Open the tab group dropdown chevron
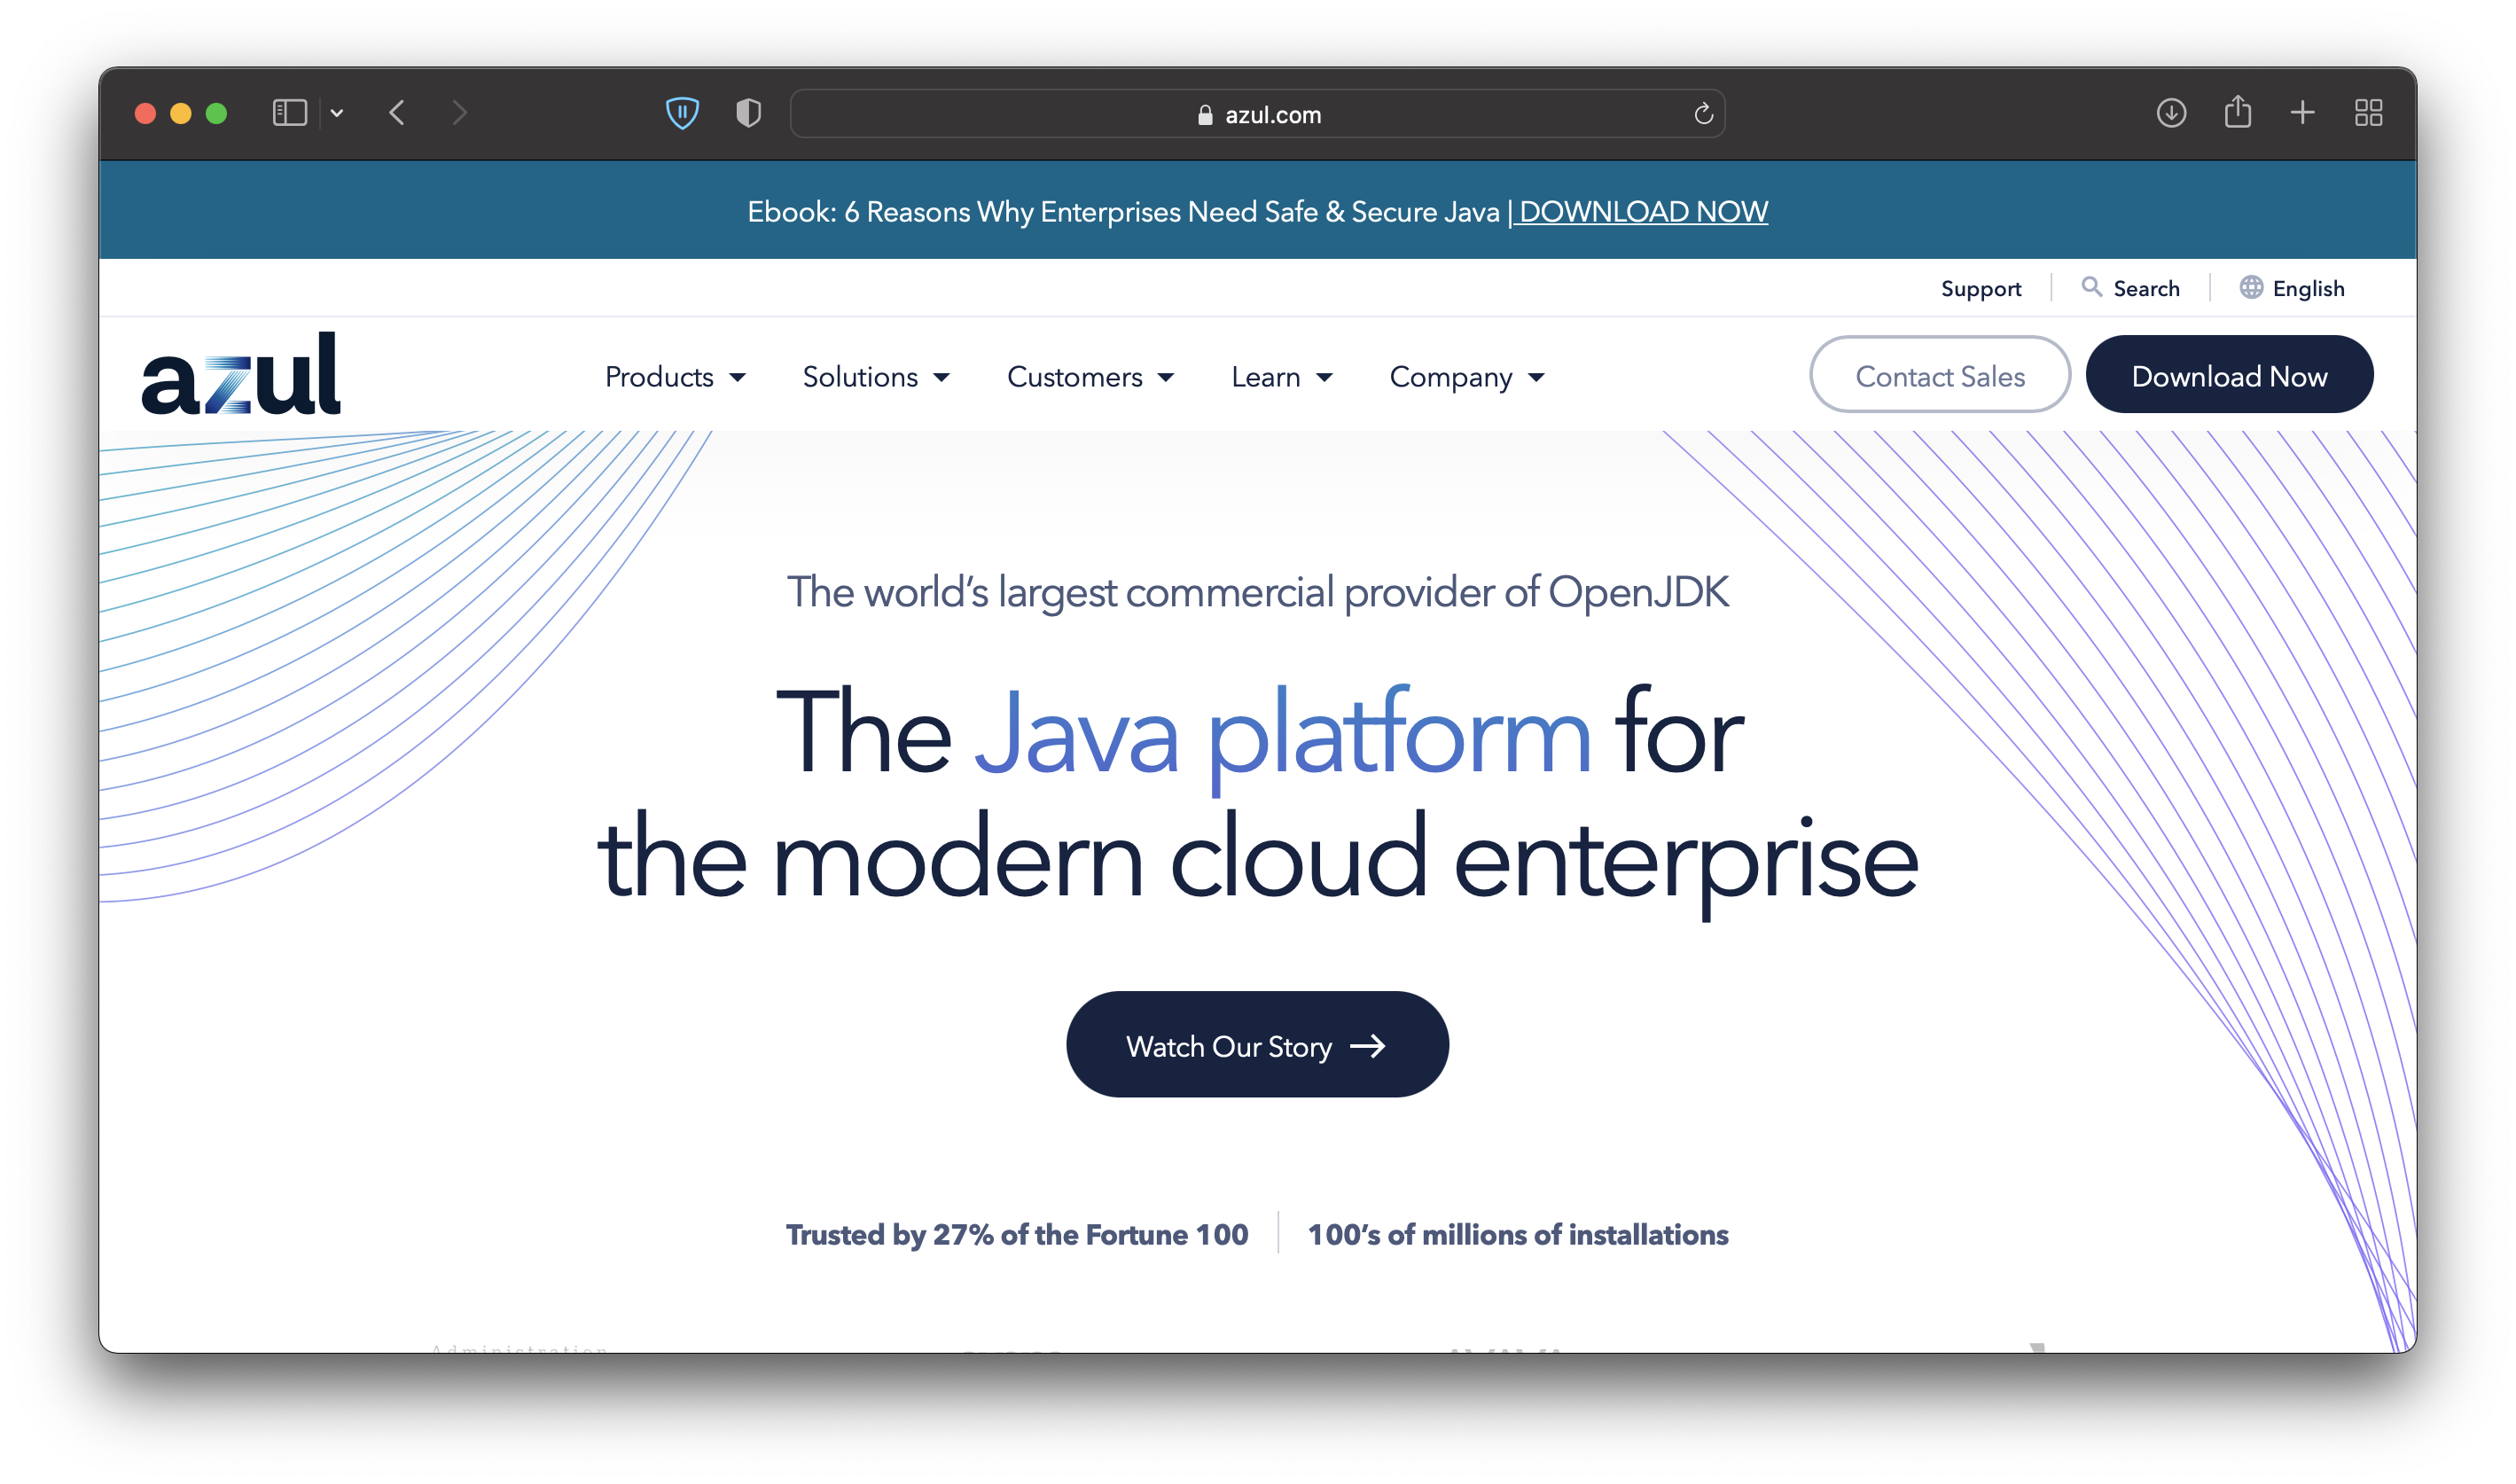Screen dimensions: 2516x1484 [x=337, y=113]
